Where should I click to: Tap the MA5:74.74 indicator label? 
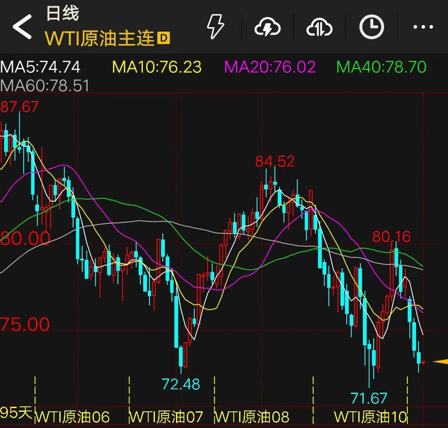point(40,67)
